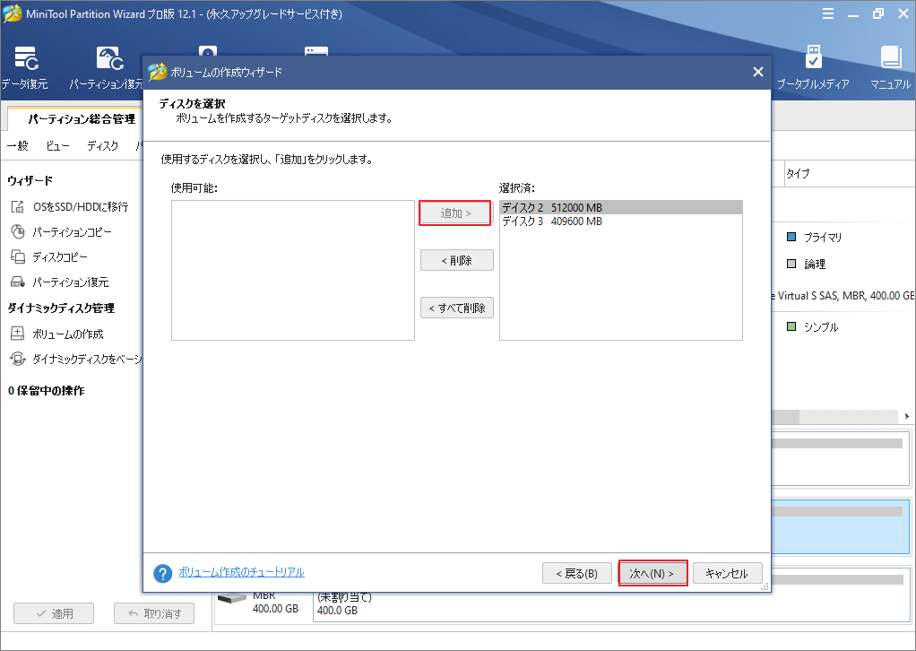Click the ボリュームの作成 sidebar icon
This screenshot has height=651, width=916.
[17, 334]
